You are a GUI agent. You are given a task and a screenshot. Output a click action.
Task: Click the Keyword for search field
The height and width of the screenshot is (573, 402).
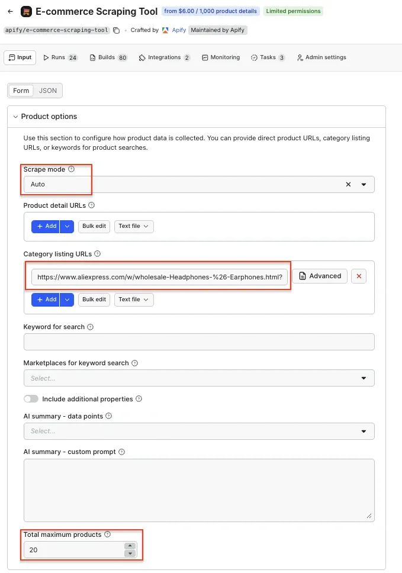point(199,342)
